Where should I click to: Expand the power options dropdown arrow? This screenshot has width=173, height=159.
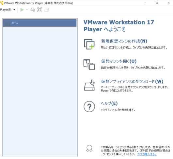[x=27, y=10]
